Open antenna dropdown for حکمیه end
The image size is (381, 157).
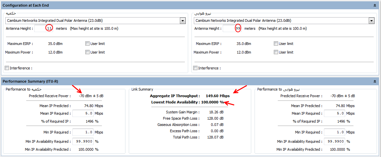(x=183, y=21)
